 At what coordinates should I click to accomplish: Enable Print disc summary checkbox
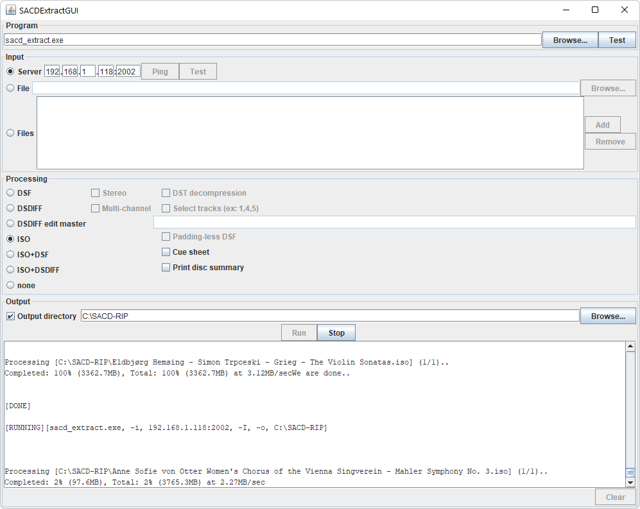[166, 268]
